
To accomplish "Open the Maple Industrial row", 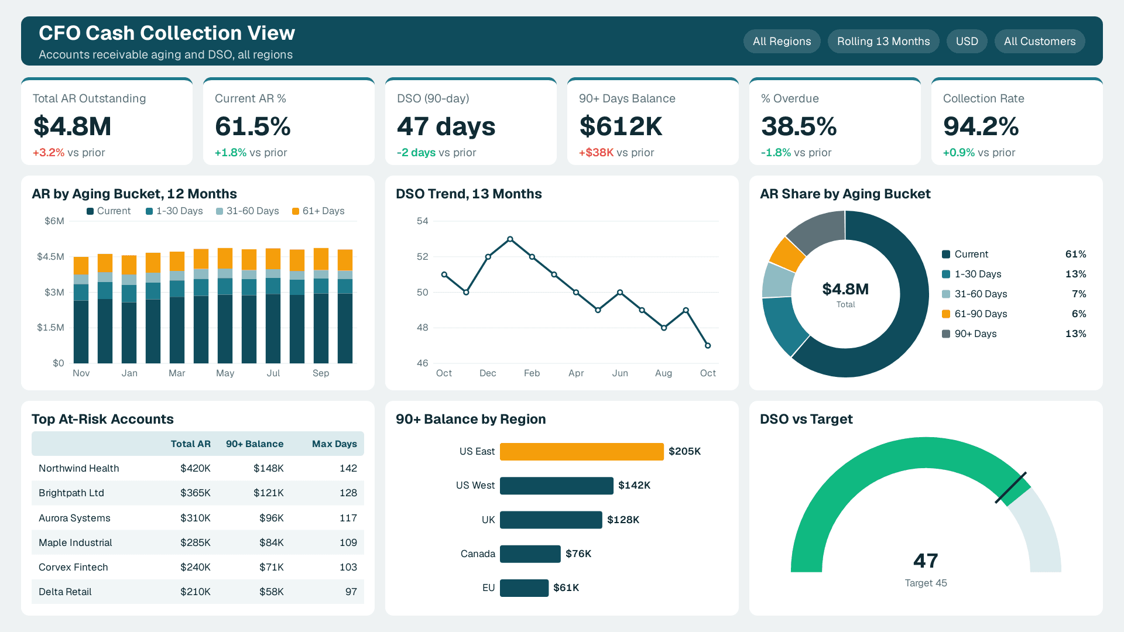I will point(198,542).
